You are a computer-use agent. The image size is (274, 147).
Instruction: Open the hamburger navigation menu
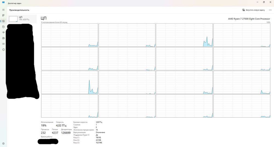[x=3, y=10]
